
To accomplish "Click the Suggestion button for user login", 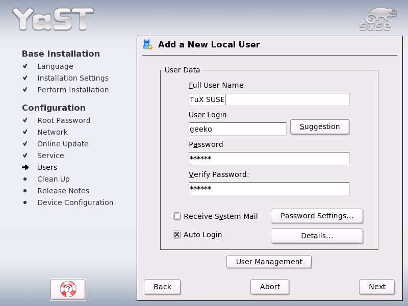I will [x=320, y=127].
